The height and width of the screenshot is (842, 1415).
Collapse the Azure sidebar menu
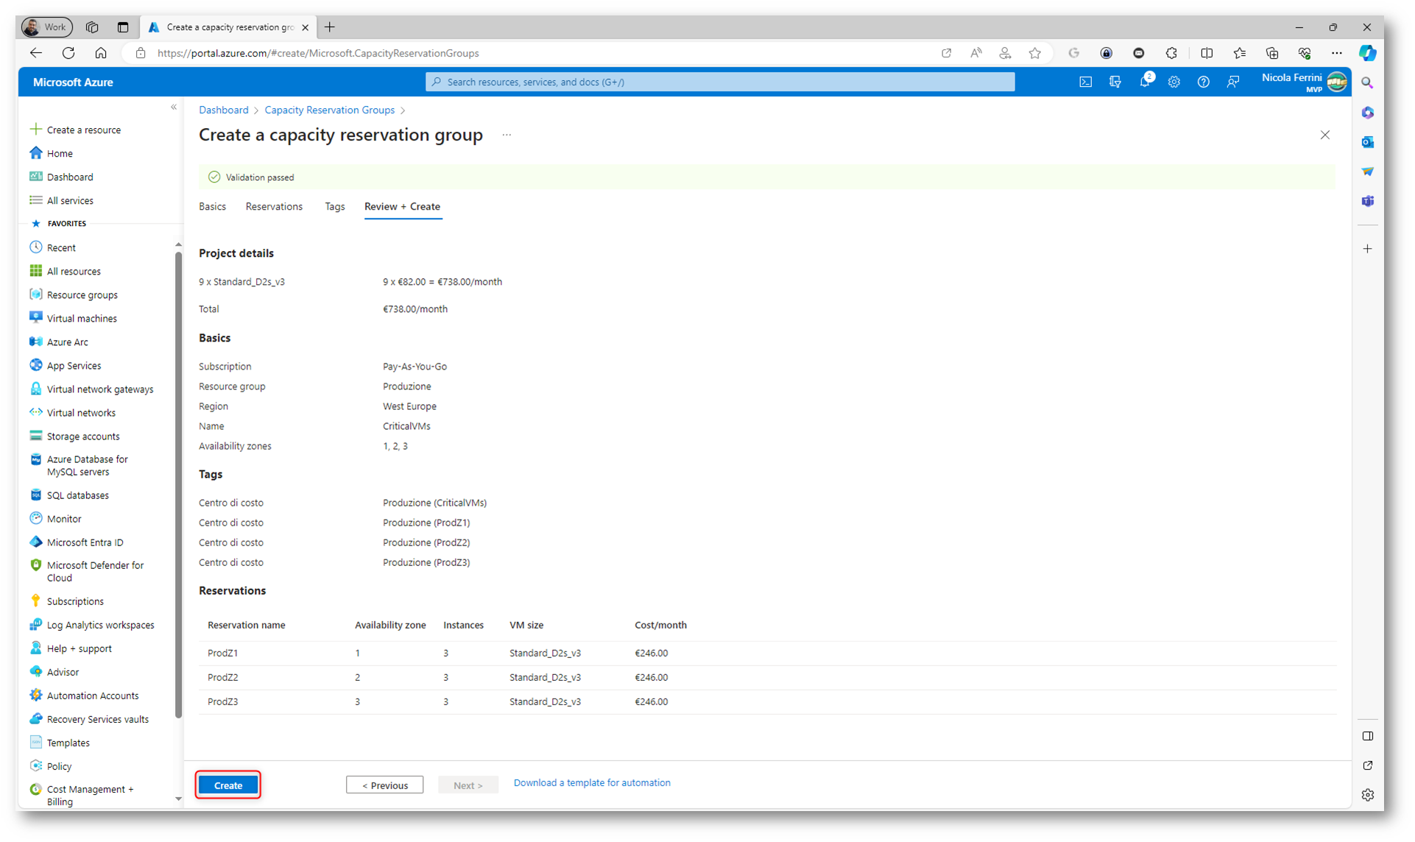coord(174,107)
